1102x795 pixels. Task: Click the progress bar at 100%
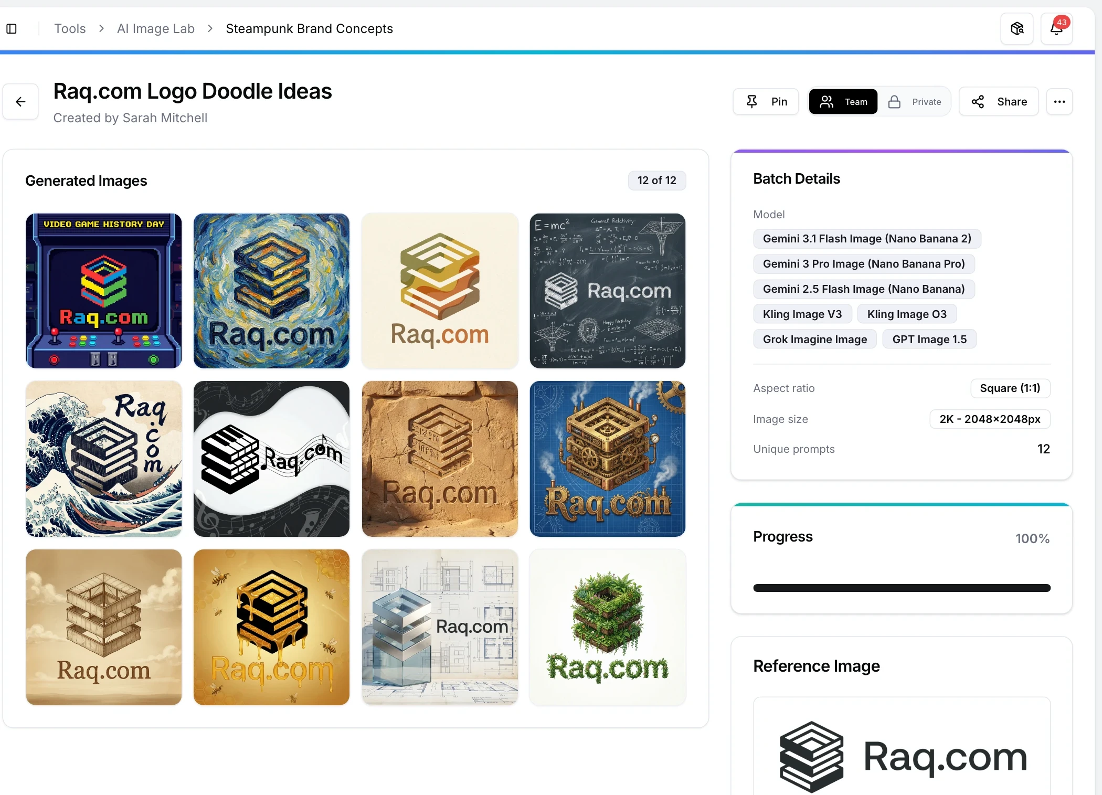click(902, 588)
